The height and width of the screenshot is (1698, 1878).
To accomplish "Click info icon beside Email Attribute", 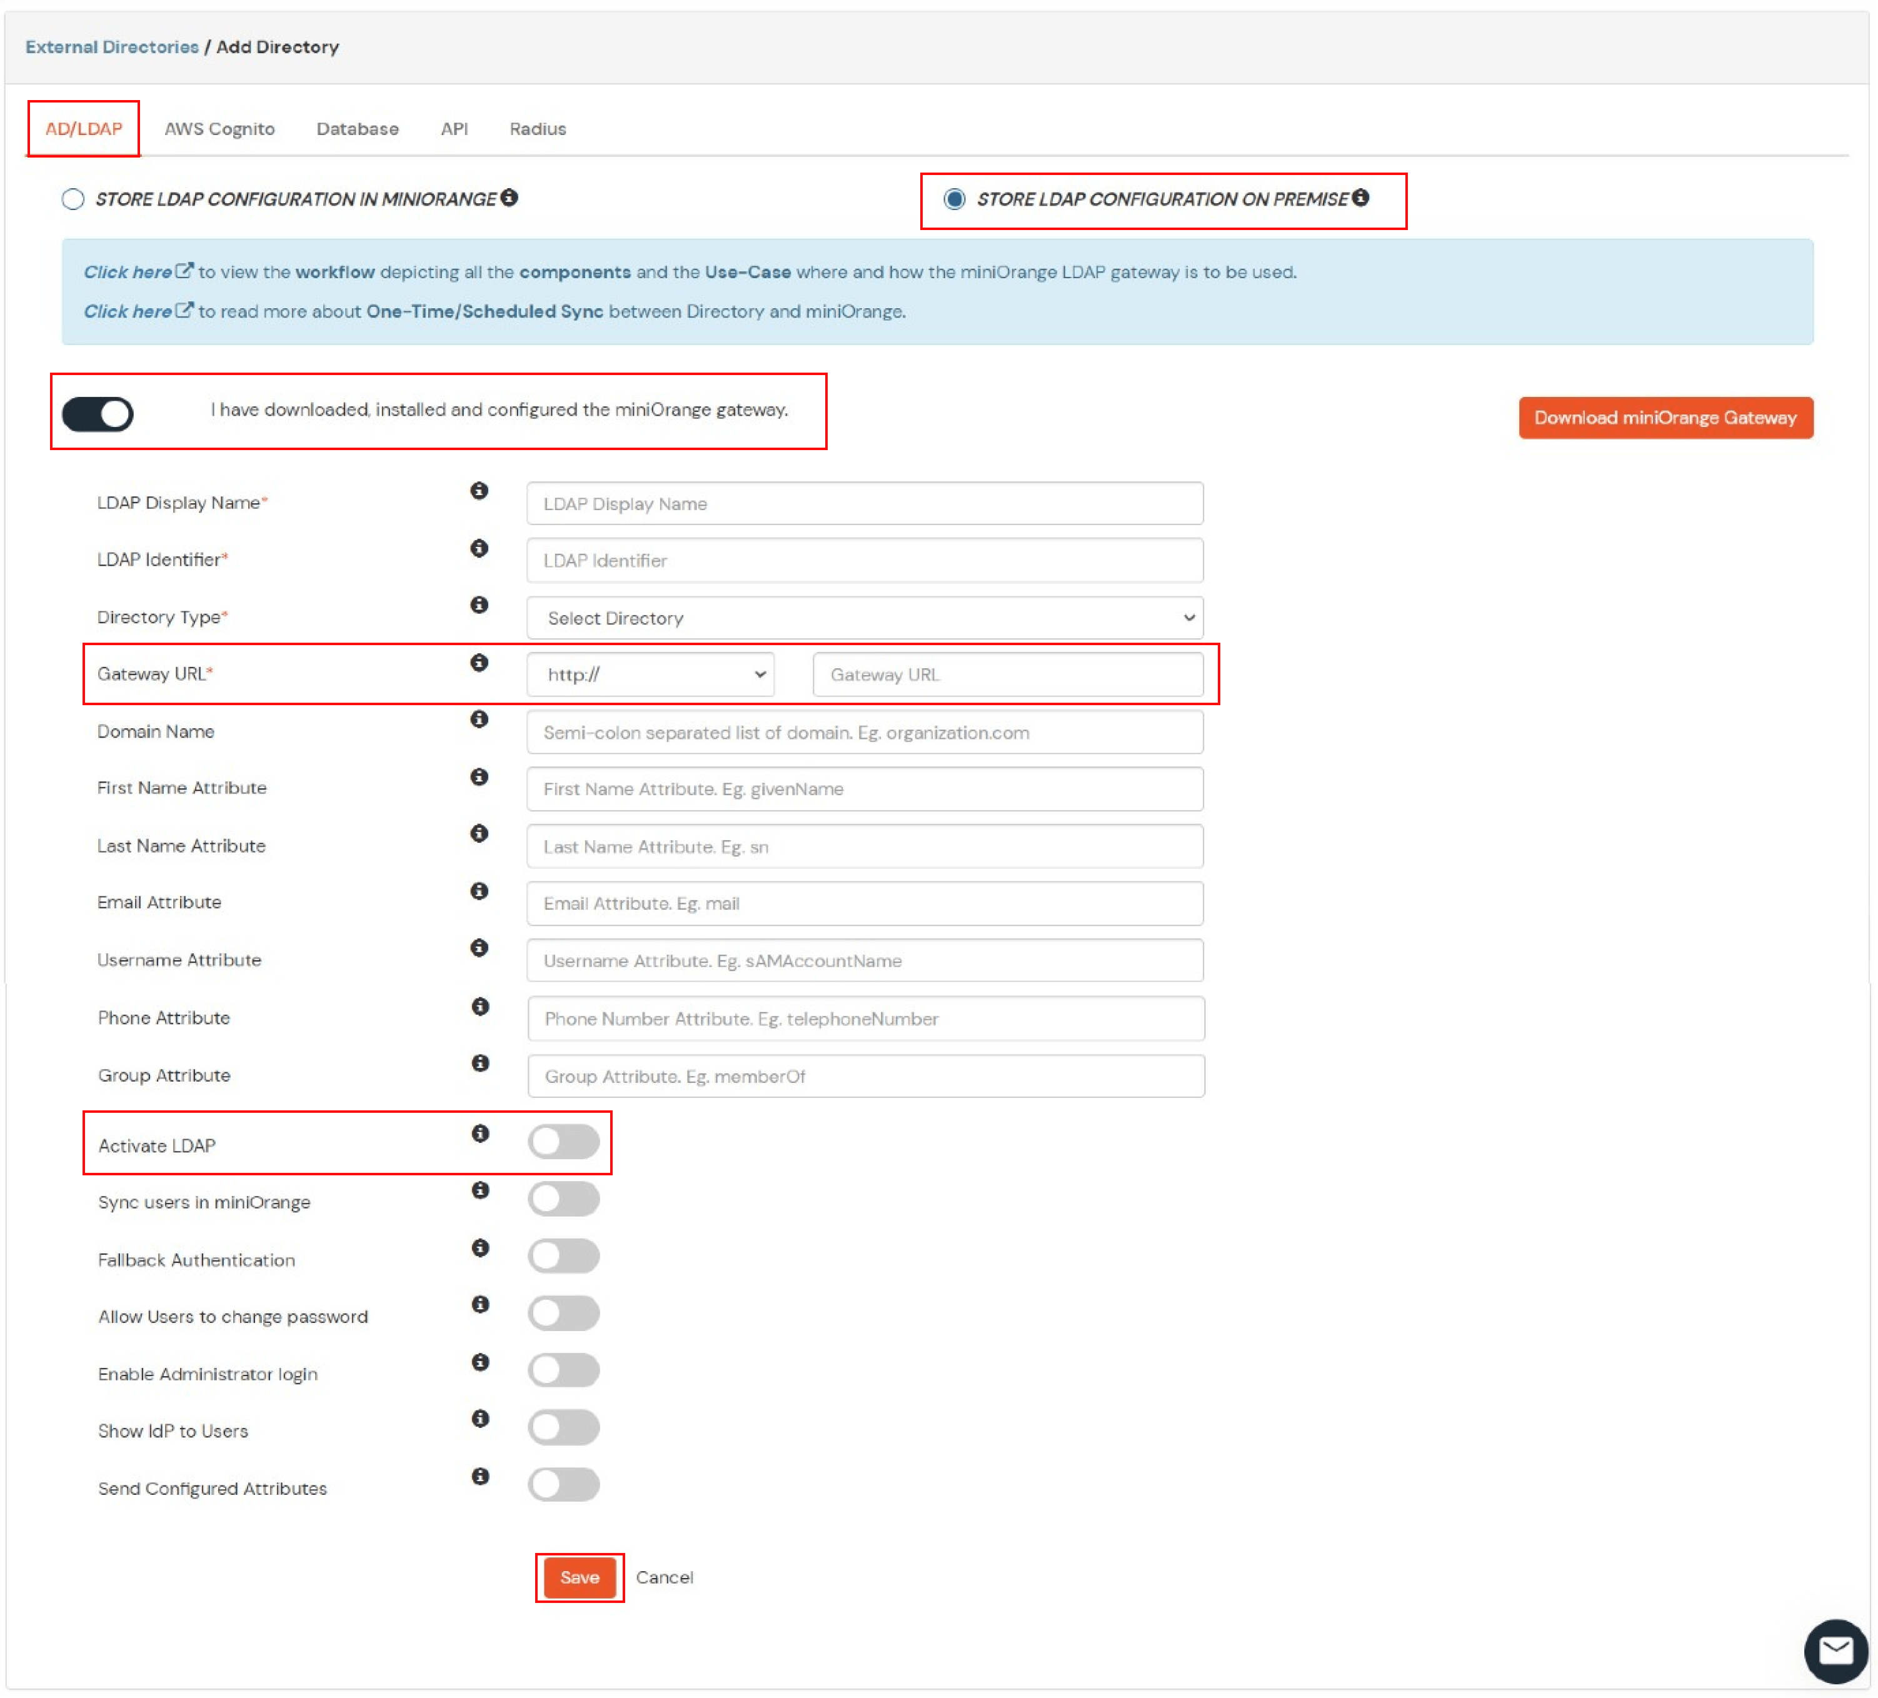I will 479,892.
